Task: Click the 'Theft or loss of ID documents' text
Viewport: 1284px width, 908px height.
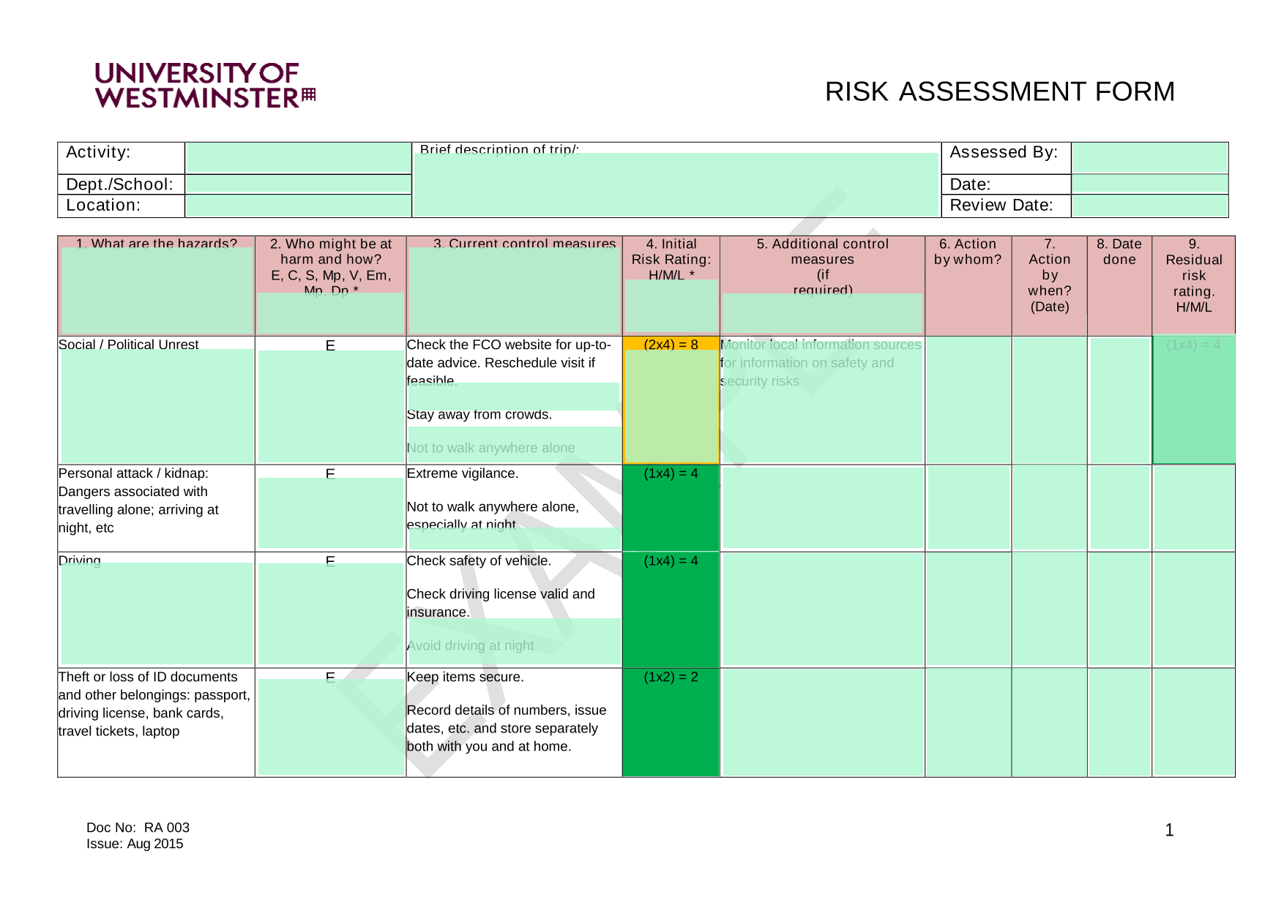Action: coord(154,704)
